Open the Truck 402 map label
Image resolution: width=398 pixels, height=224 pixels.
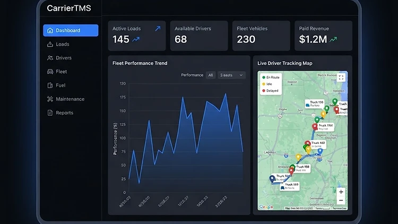[318, 144]
